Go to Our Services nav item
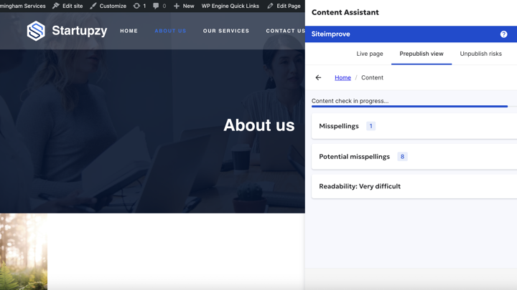This screenshot has height=290, width=517. coord(226,31)
